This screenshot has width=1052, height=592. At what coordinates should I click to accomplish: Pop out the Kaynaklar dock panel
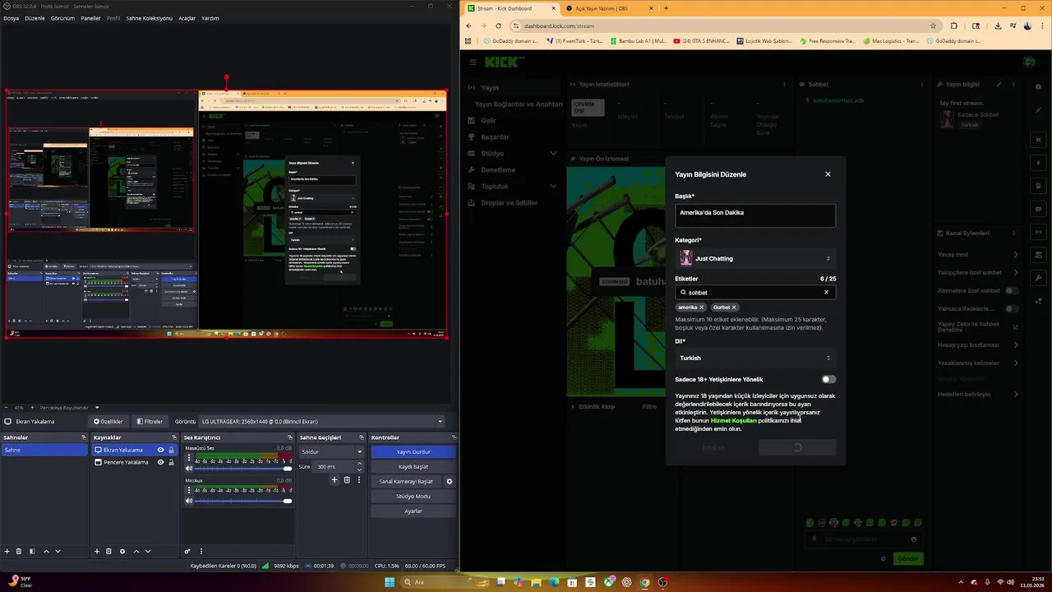173,437
